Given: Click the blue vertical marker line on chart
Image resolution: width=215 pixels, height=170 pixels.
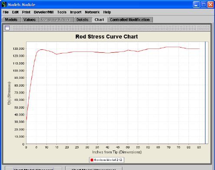Looking at the screenshot, I should pyautogui.click(x=205, y=93).
